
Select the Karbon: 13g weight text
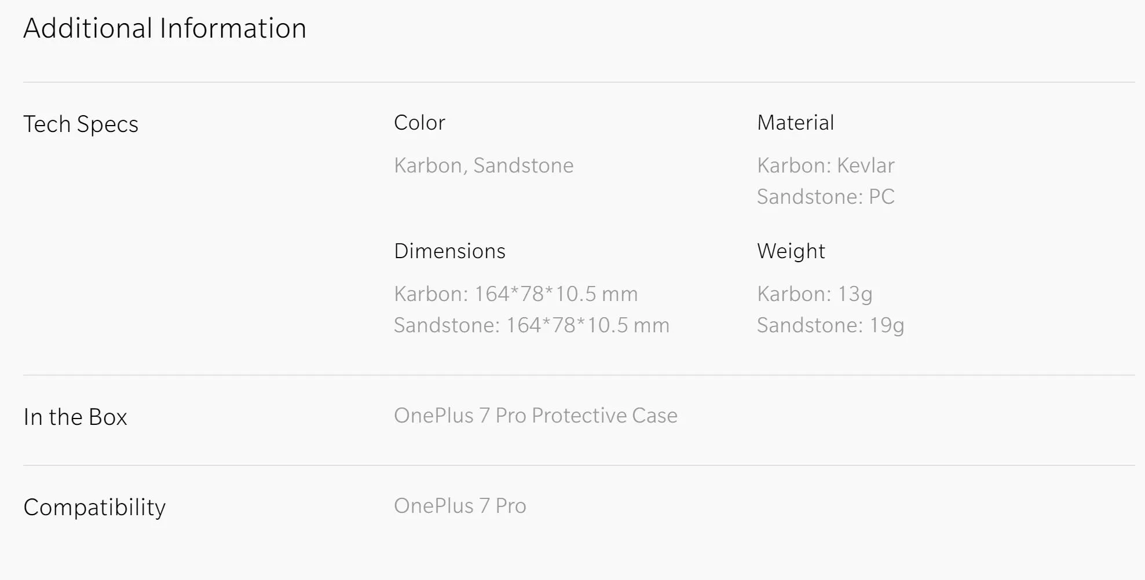(814, 294)
